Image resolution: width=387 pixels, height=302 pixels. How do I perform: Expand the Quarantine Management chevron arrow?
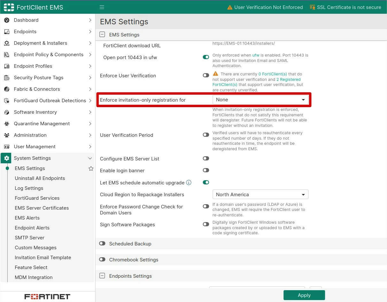click(x=90, y=124)
